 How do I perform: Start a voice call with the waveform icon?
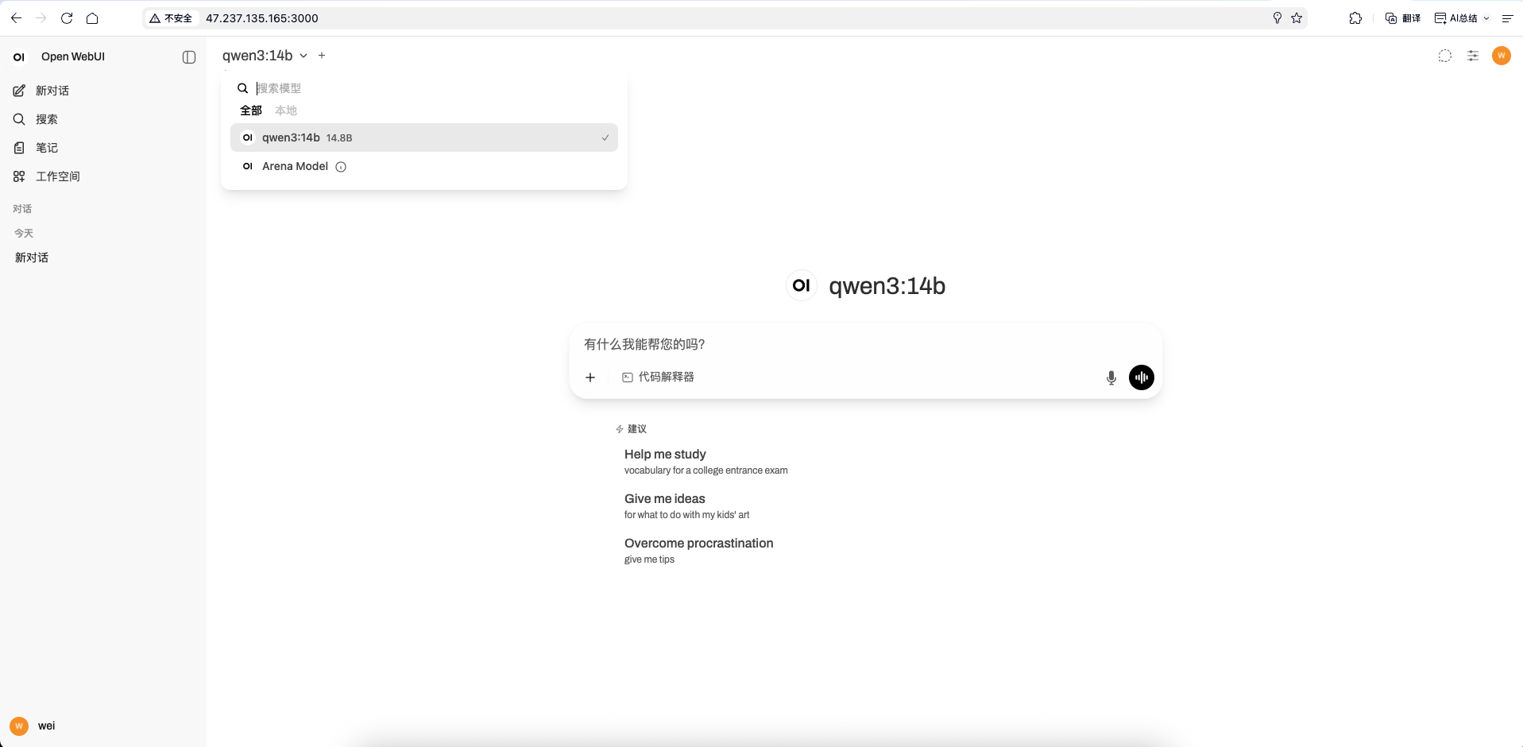click(x=1141, y=377)
